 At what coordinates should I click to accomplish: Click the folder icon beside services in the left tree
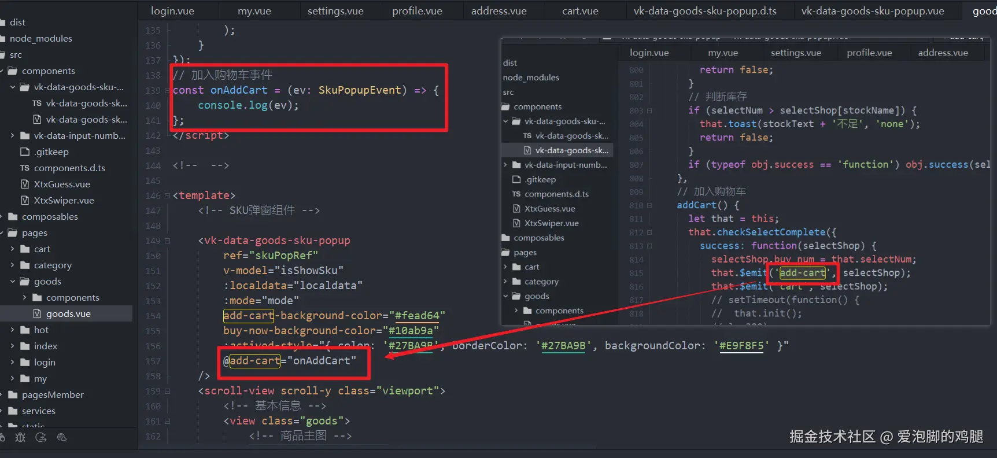pos(13,411)
